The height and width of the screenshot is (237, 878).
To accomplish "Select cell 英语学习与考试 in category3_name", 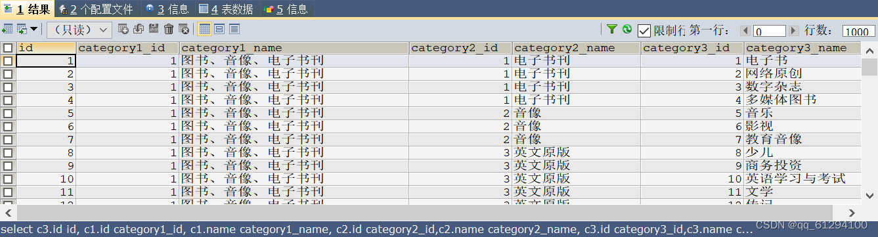I will point(802,179).
